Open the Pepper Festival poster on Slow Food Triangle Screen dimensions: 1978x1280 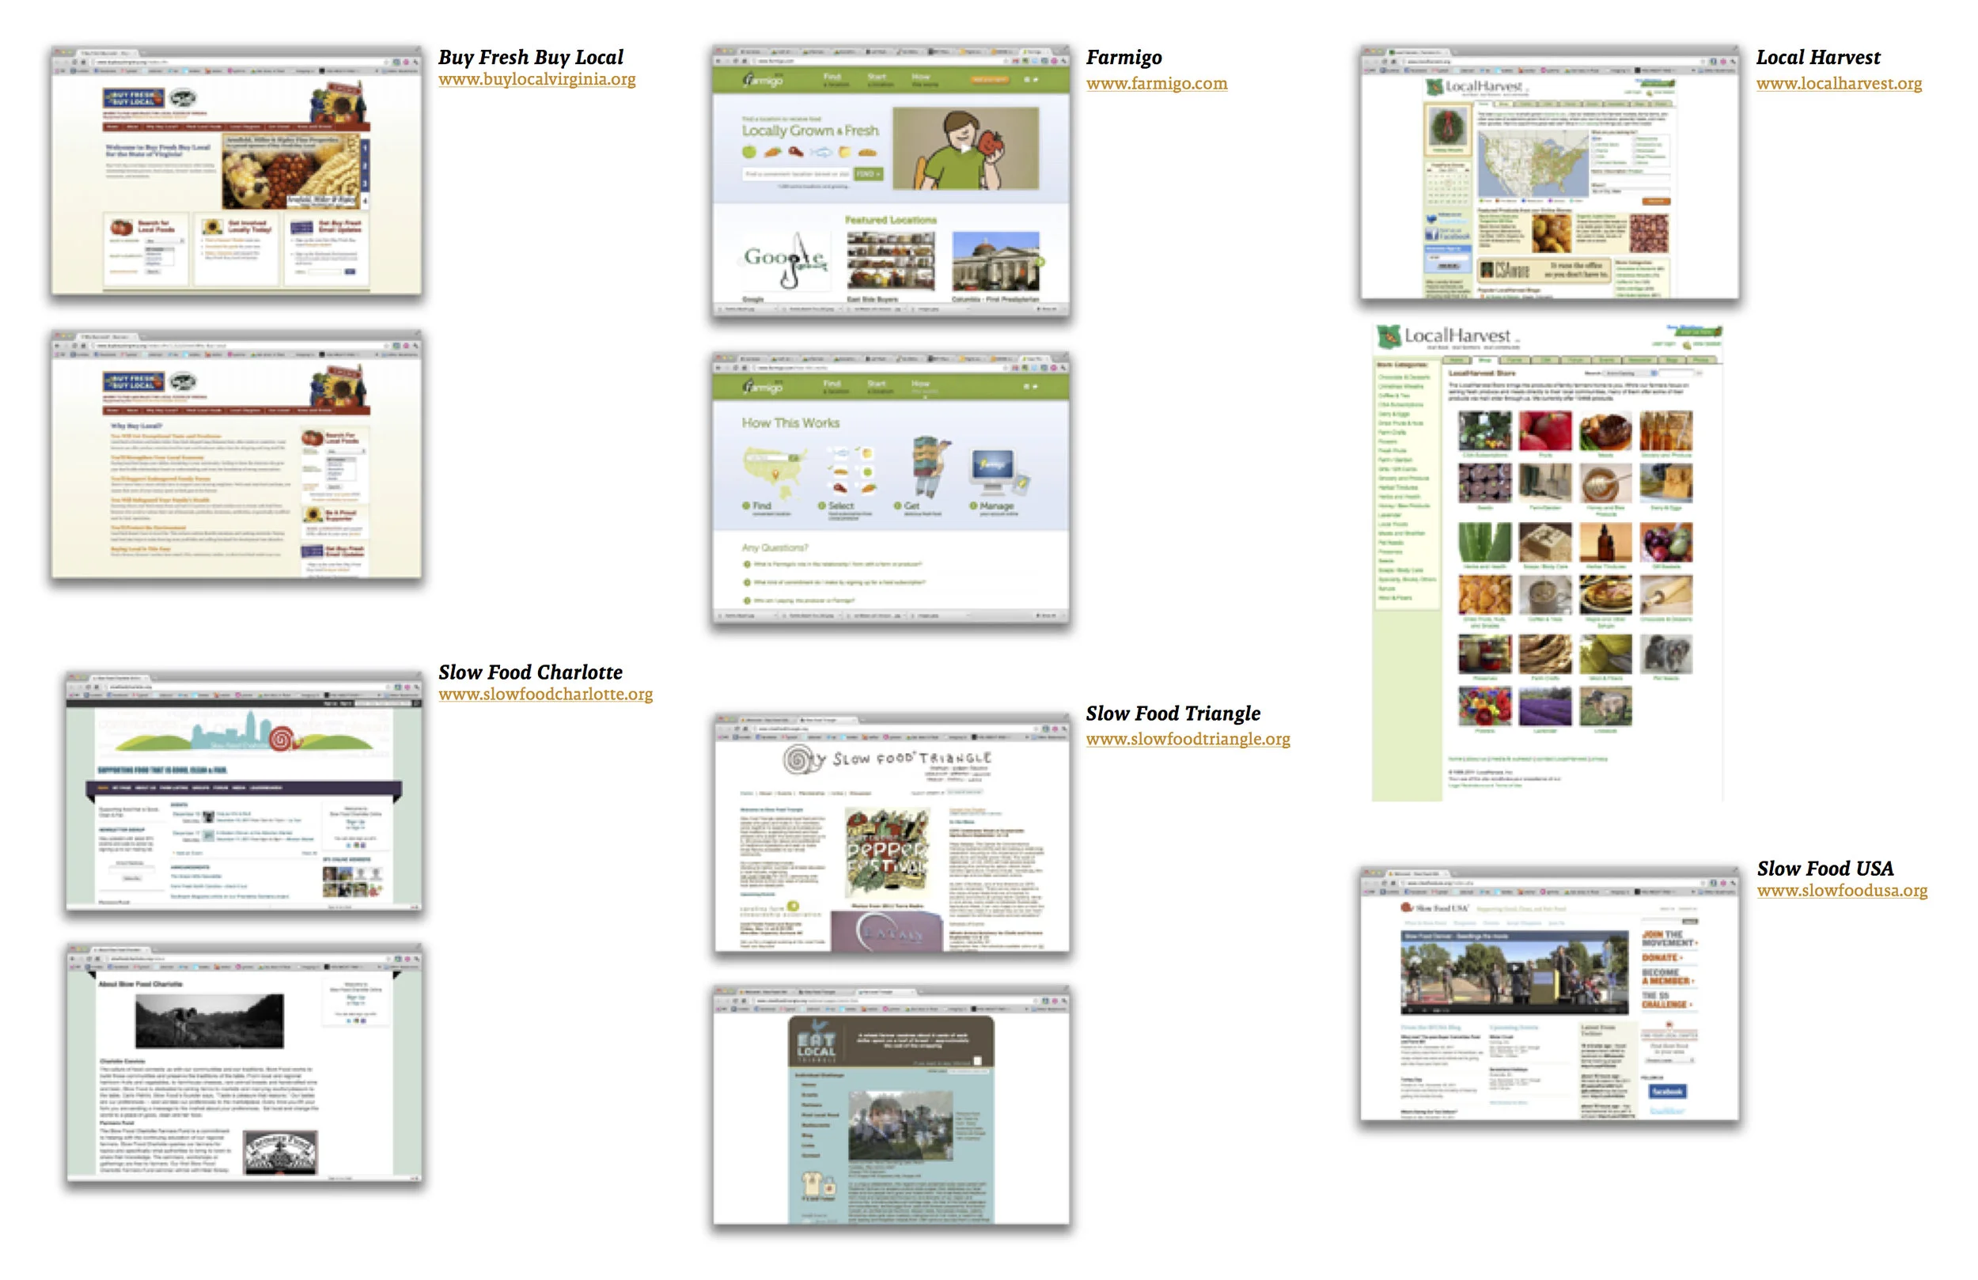[887, 853]
